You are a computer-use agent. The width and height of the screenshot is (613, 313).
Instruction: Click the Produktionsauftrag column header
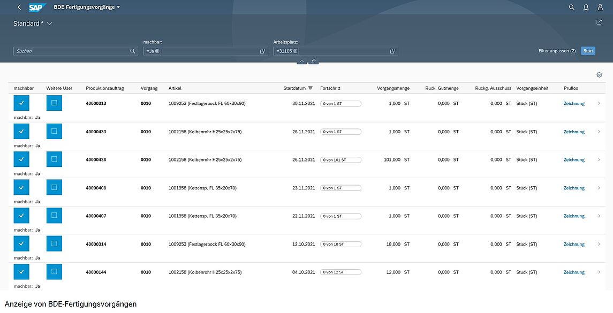click(105, 88)
